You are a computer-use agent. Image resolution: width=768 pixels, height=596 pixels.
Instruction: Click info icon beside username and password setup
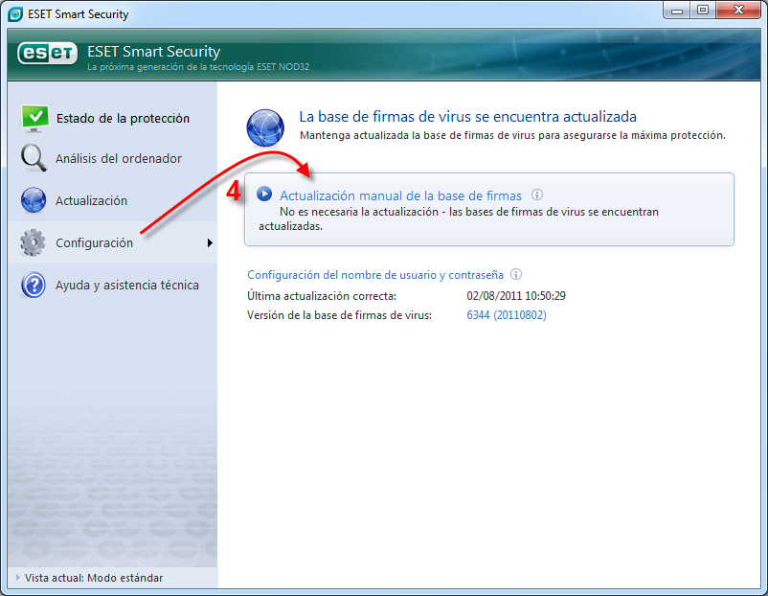(x=516, y=274)
